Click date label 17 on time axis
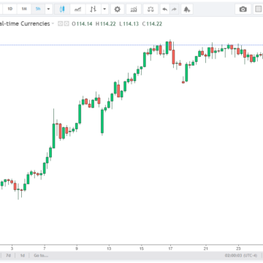263x263 pixels. 170,248
